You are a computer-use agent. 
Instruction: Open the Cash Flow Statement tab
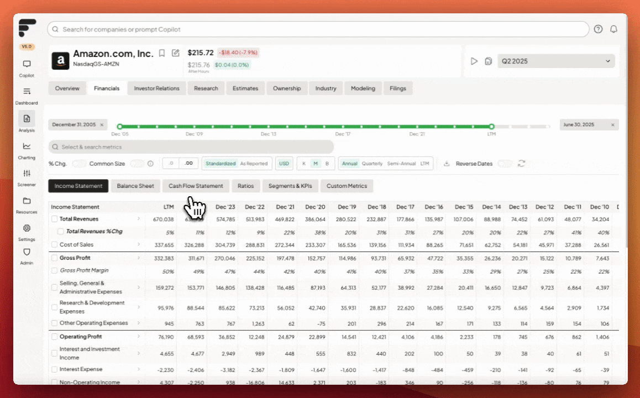coord(196,186)
